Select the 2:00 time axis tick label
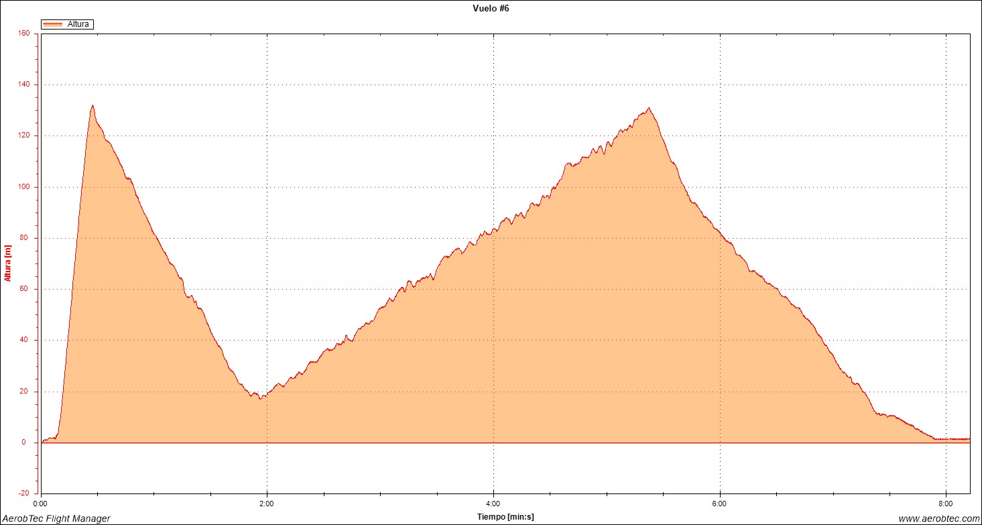Screen dimensions: 982x525 click(x=267, y=502)
